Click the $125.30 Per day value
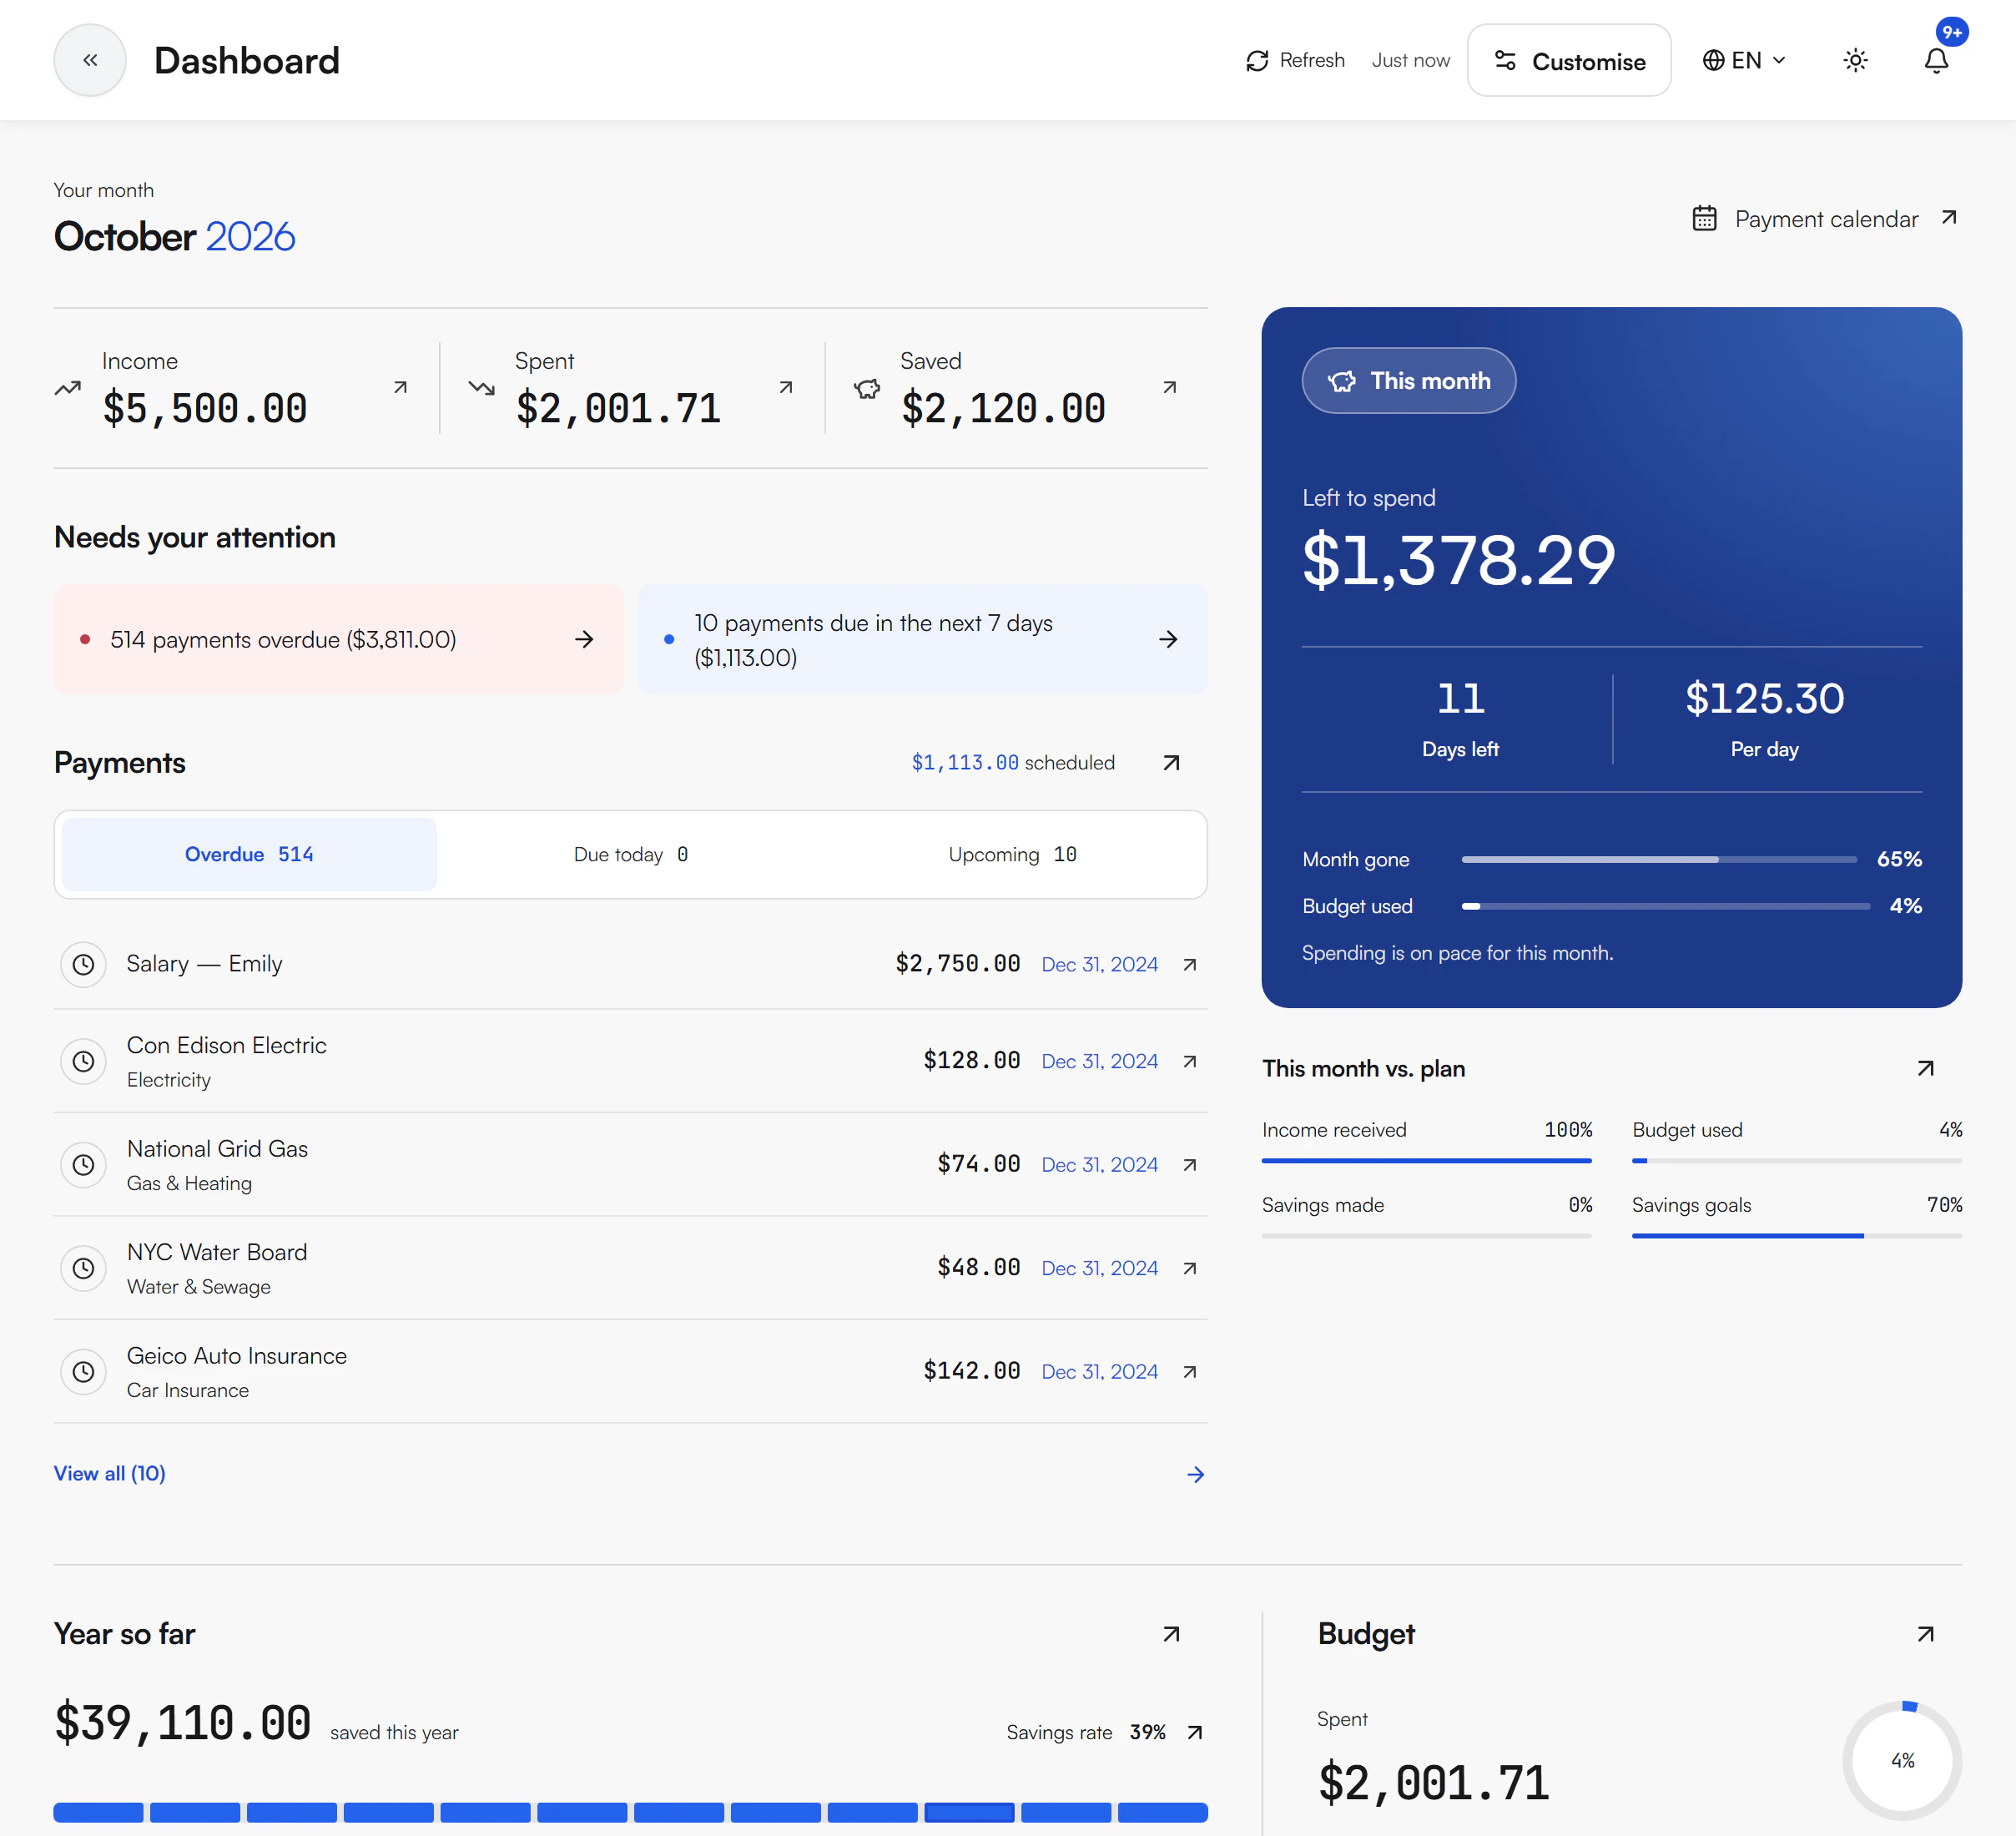Viewport: 2016px width, 1836px height. [x=1764, y=698]
